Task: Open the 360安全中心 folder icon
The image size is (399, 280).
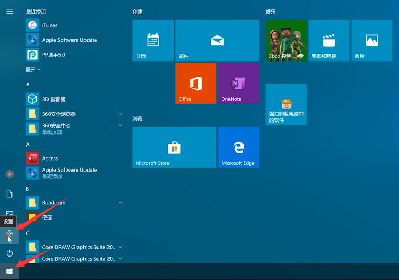Action: coord(32,129)
